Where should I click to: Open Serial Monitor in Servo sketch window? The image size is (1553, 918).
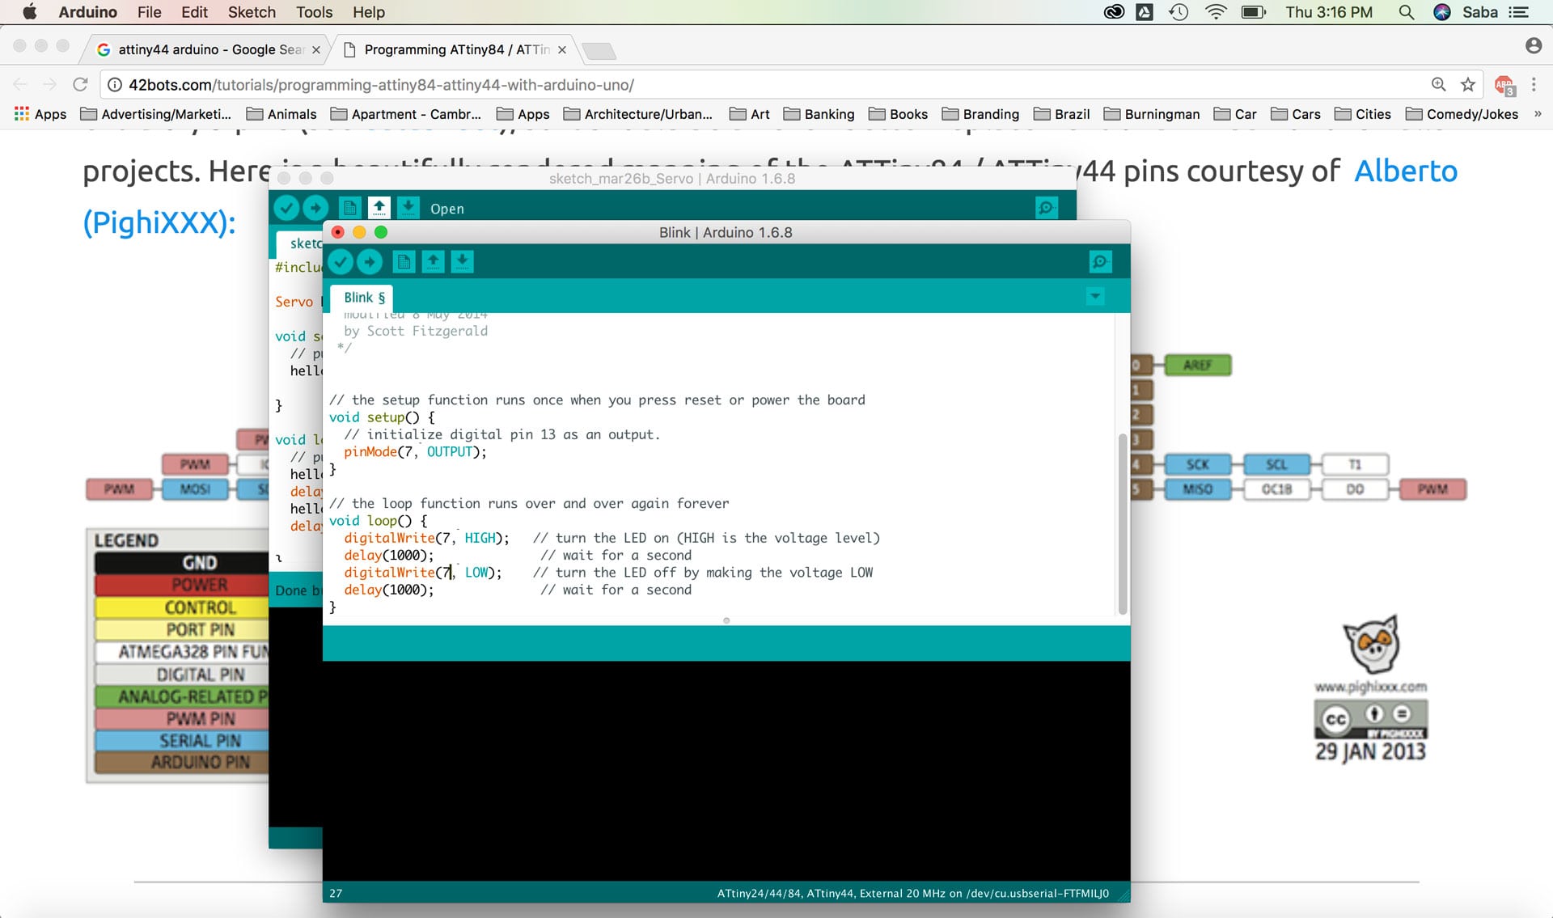pos(1047,208)
